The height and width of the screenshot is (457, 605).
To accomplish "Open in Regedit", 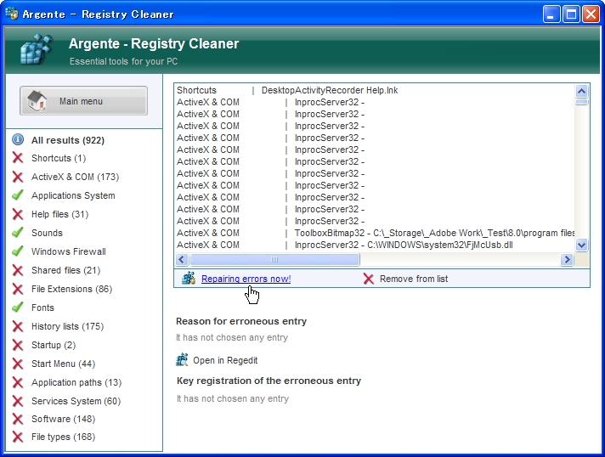I will click(225, 360).
